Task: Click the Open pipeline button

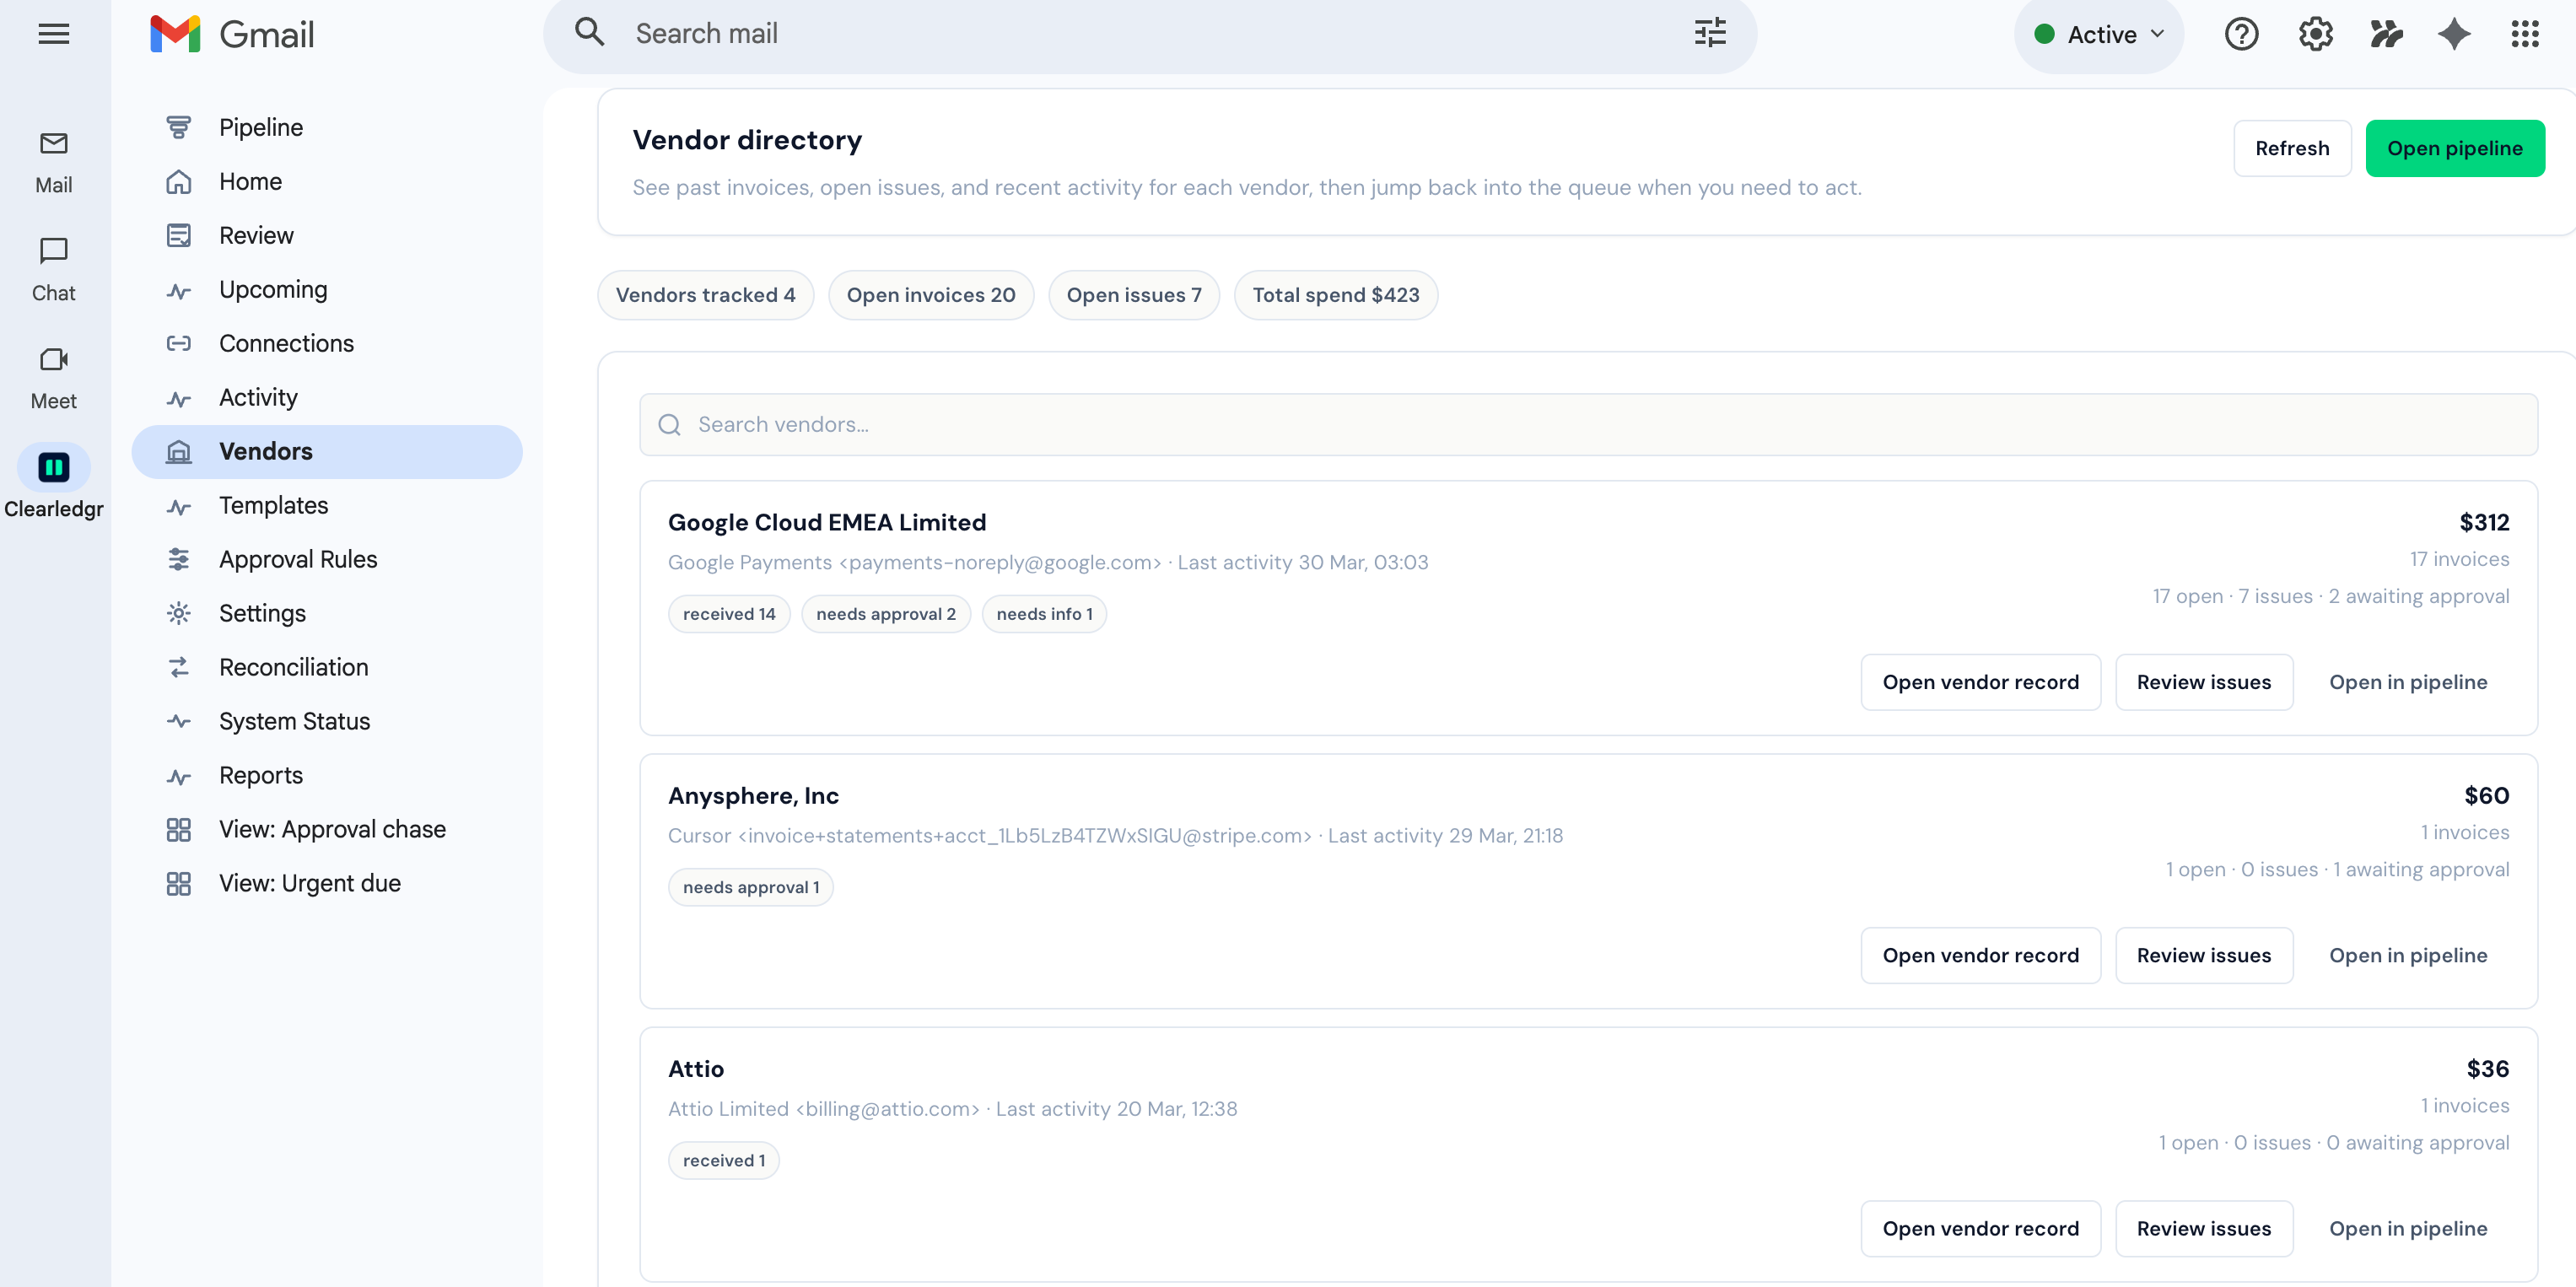Action: (2456, 148)
